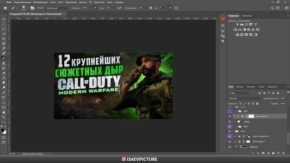Select the Eraser tool
Screen dimensions: 290x163
(x=4, y=73)
